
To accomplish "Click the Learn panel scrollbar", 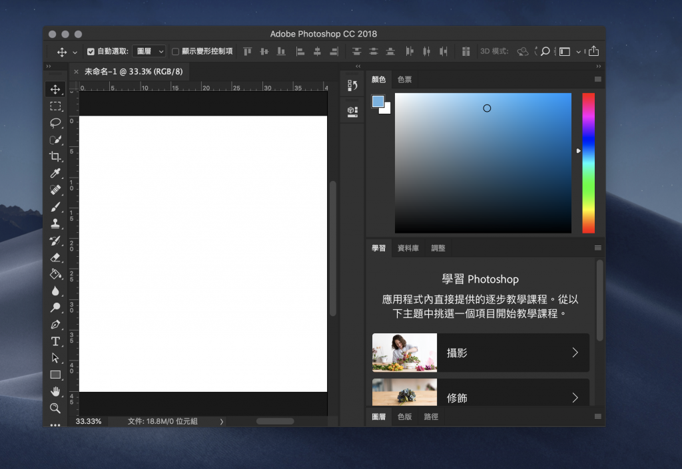I will [600, 301].
